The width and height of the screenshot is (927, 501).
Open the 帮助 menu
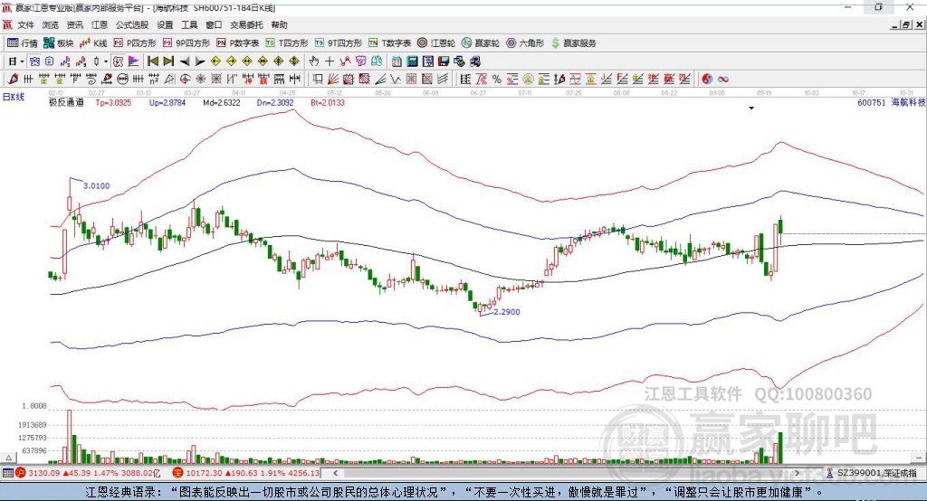pos(279,24)
